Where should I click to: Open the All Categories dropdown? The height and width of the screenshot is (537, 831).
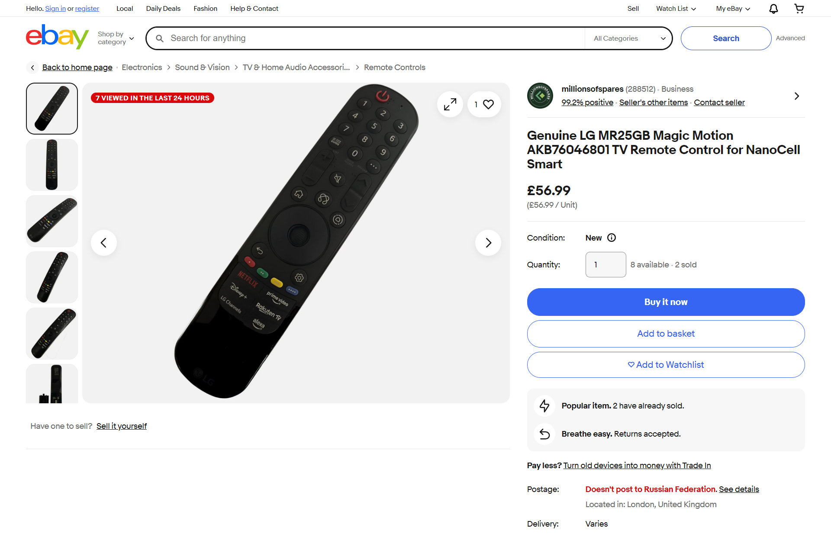point(629,39)
